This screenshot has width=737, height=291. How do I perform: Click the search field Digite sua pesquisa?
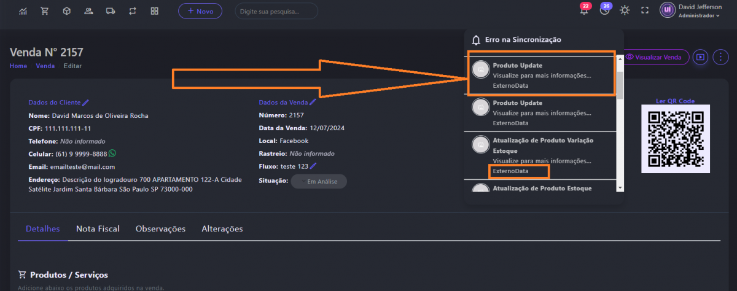point(276,11)
